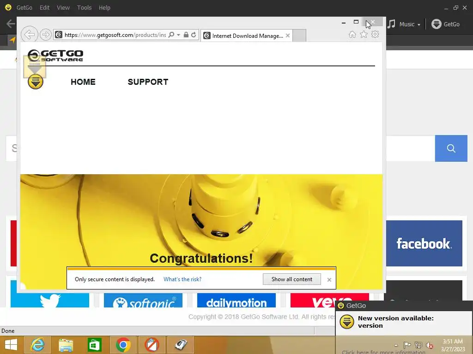
Task: Open the softonic tile
Action: (x=143, y=301)
